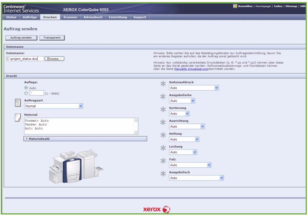The image size is (308, 216).
Task: Open the Sortierung dropdown
Action: pyautogui.click(x=179, y=114)
